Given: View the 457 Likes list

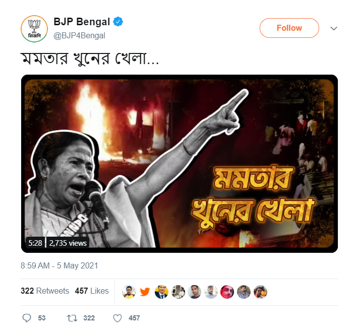Looking at the screenshot, I should tap(92, 291).
